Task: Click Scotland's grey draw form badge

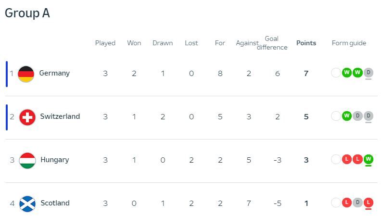Action: 357,203
